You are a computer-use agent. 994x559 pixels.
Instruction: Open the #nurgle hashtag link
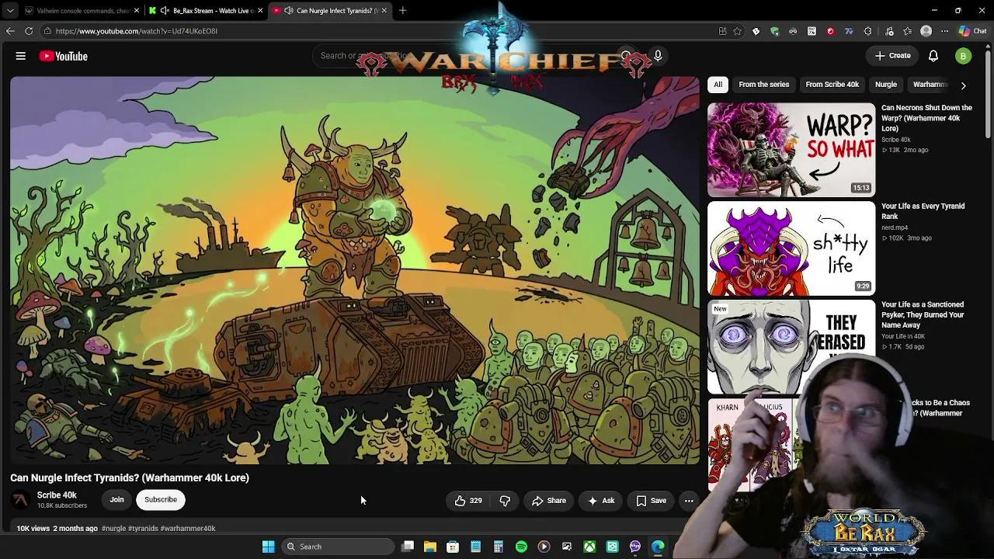click(113, 529)
